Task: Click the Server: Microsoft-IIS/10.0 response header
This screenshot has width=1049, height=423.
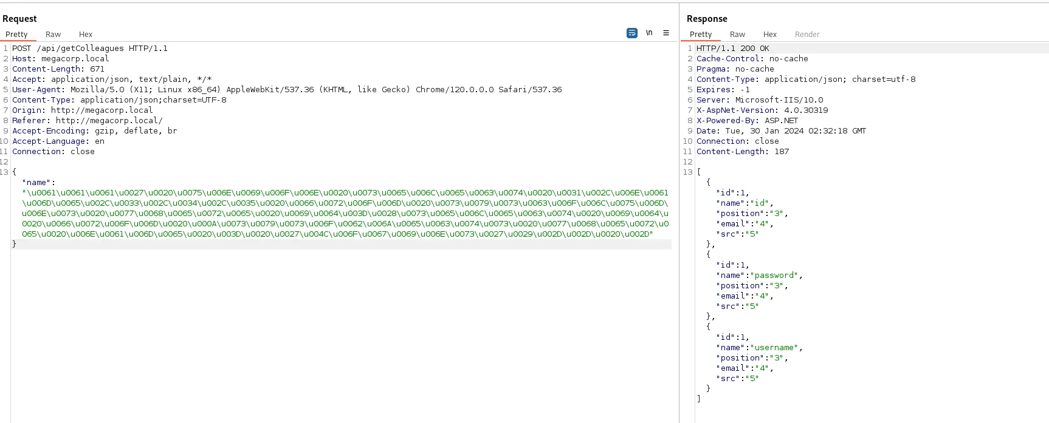Action: [760, 100]
